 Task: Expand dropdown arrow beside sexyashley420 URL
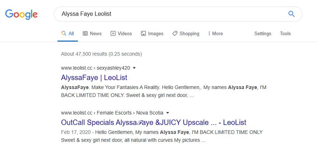pyautogui.click(x=134, y=68)
